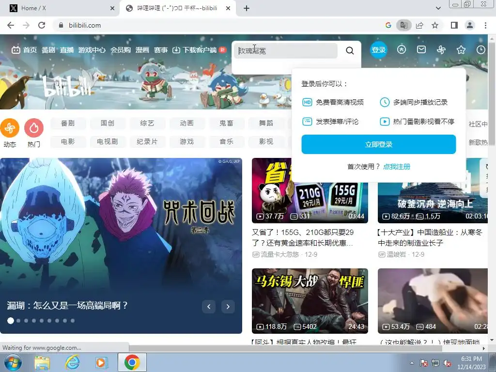Bookmark this page with the star icon
The height and width of the screenshot is (372, 496).
pos(435,25)
